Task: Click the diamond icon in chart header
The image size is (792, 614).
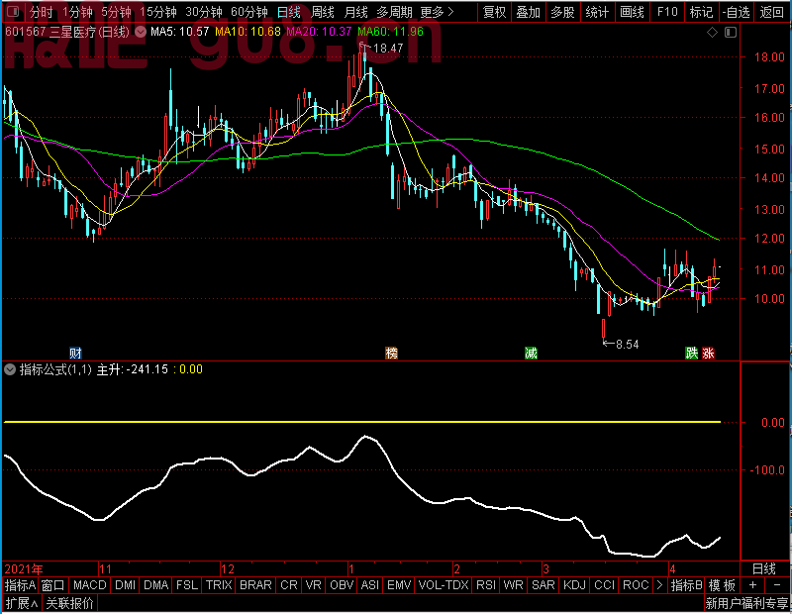Action: (712, 33)
